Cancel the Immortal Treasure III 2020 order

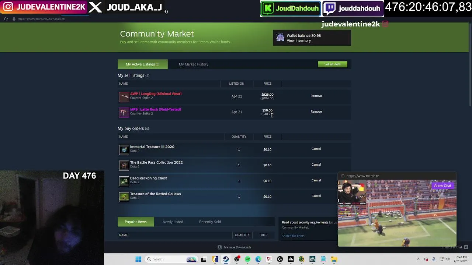pos(316,149)
